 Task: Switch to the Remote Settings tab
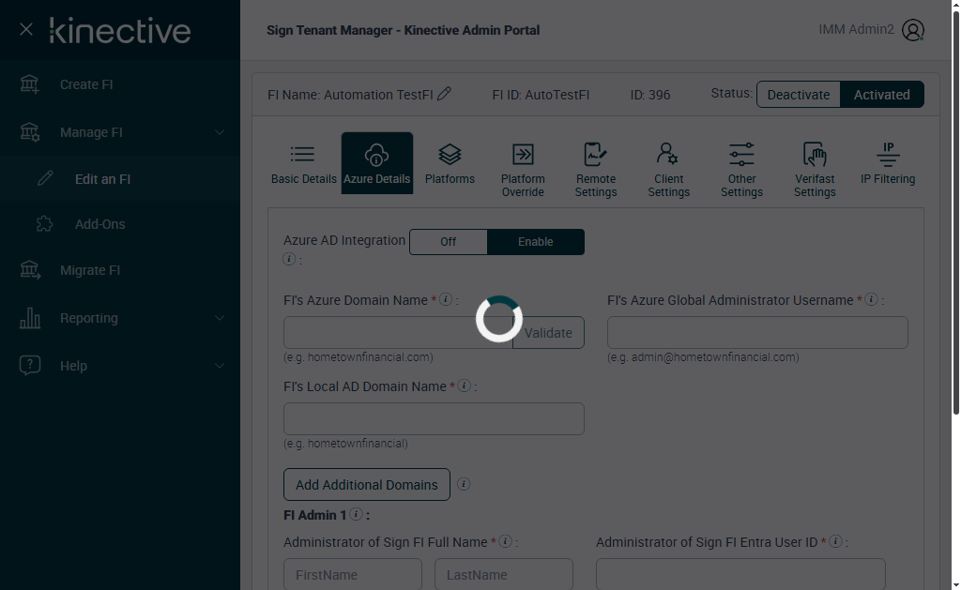pyautogui.click(x=596, y=169)
